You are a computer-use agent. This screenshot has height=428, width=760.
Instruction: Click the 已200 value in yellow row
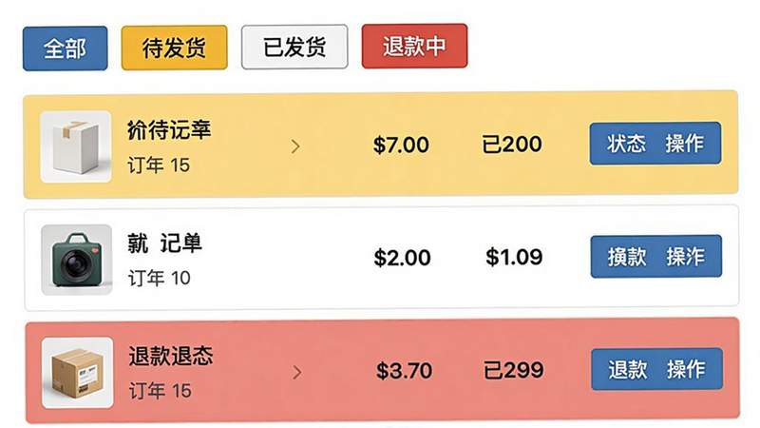coord(512,145)
